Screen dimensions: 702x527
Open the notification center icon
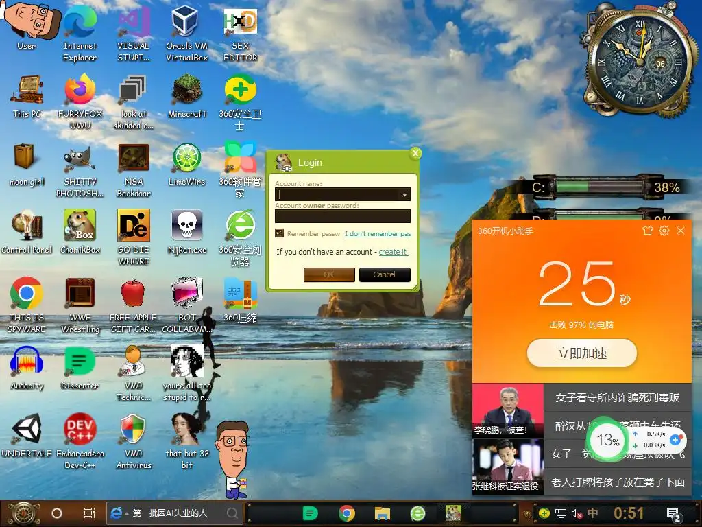coord(673,514)
